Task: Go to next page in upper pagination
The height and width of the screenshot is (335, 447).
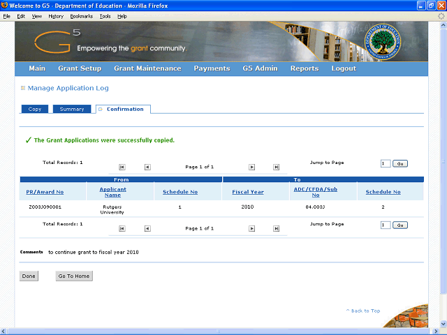Action: [x=251, y=167]
